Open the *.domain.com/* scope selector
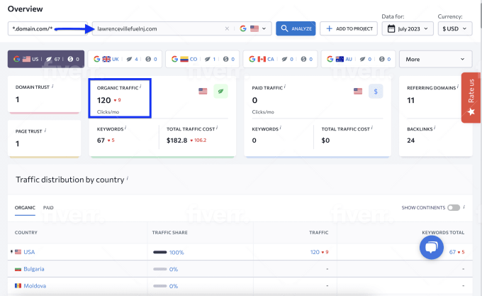This screenshot has height=296, width=482. tap(47, 28)
